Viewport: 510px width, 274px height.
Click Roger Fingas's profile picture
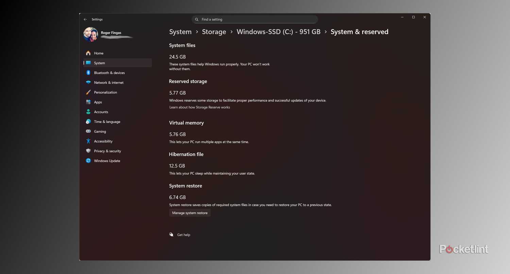point(90,35)
